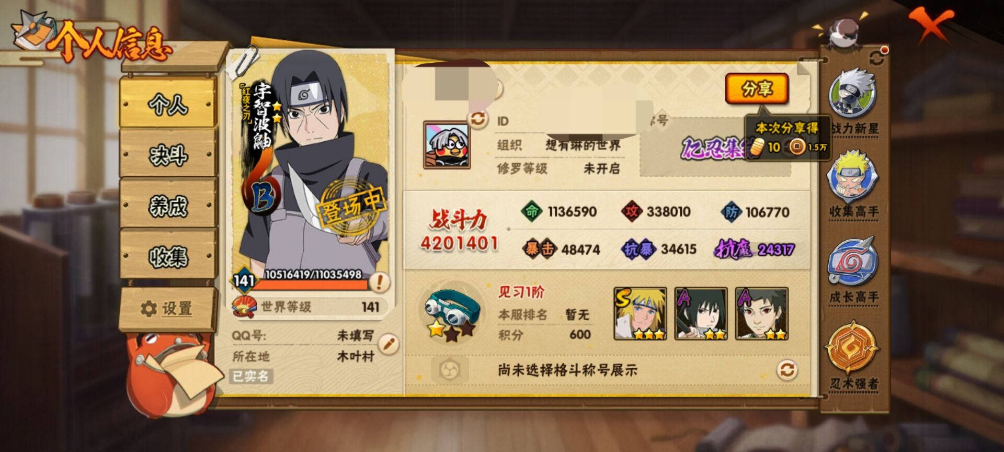Viewport: 1004px width, 452px height.
Task: Open the 养成 tab
Action: pyautogui.click(x=168, y=205)
